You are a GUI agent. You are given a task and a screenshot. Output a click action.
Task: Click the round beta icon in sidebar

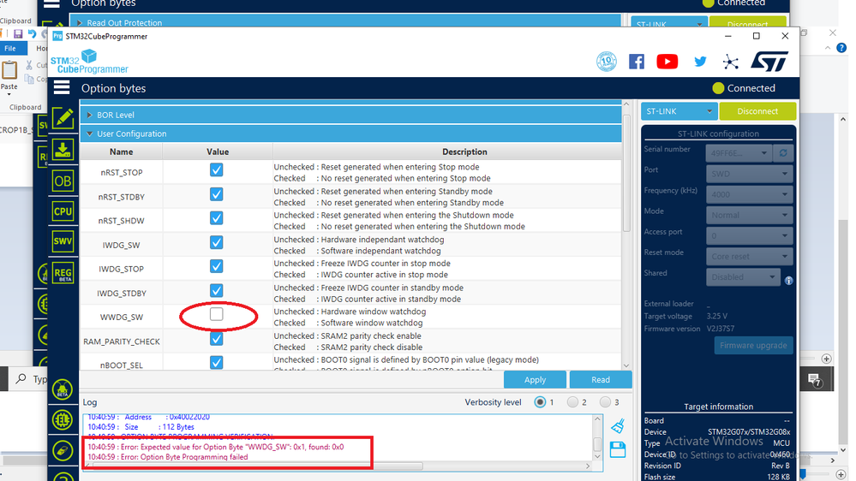click(x=63, y=389)
